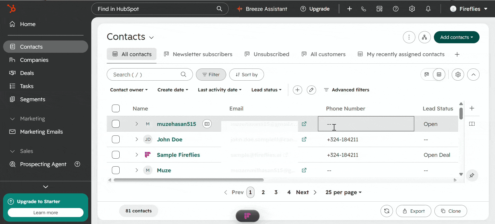495x224 pixels.
Task: Click the pencil edit filters icon
Action: [311, 90]
